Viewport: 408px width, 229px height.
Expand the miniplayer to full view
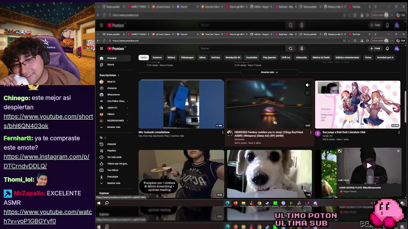340,151
